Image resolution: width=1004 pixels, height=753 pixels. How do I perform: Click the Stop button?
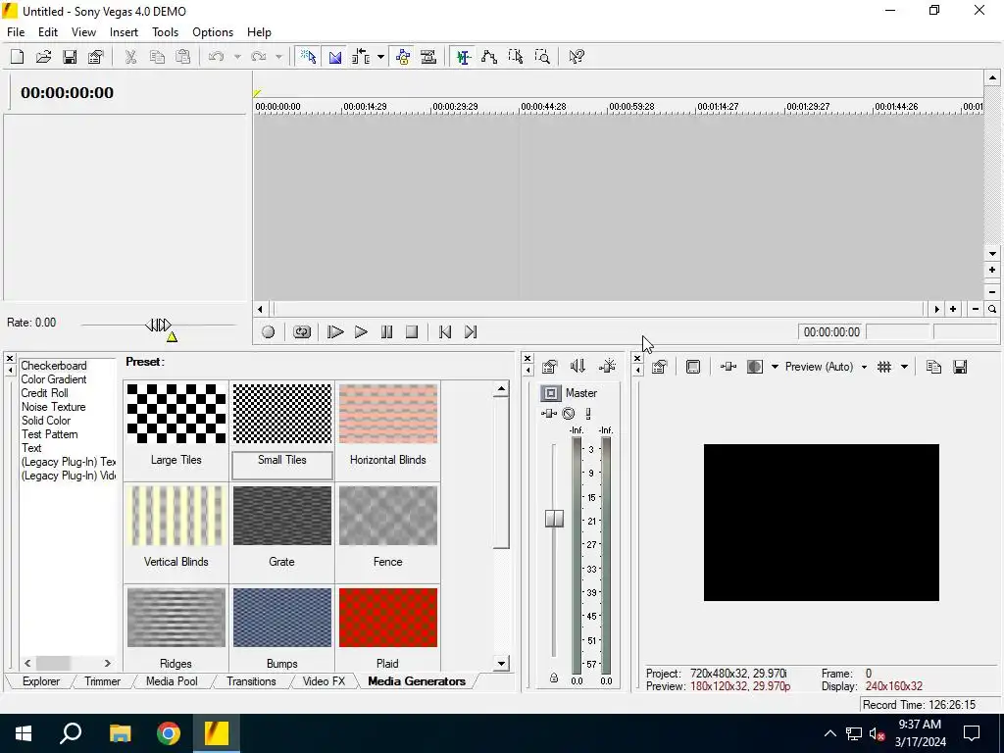point(412,331)
